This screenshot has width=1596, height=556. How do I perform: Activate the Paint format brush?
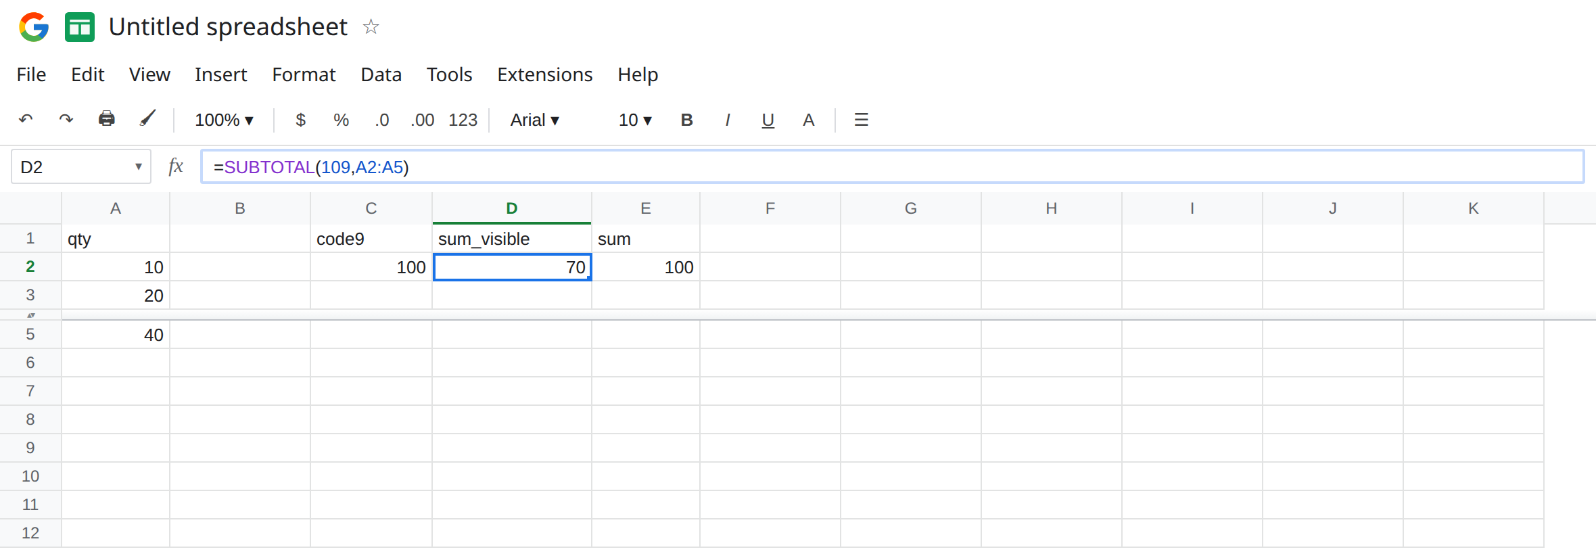click(x=147, y=119)
